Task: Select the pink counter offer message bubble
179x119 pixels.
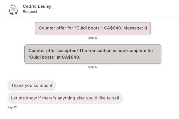Action: point(93,28)
